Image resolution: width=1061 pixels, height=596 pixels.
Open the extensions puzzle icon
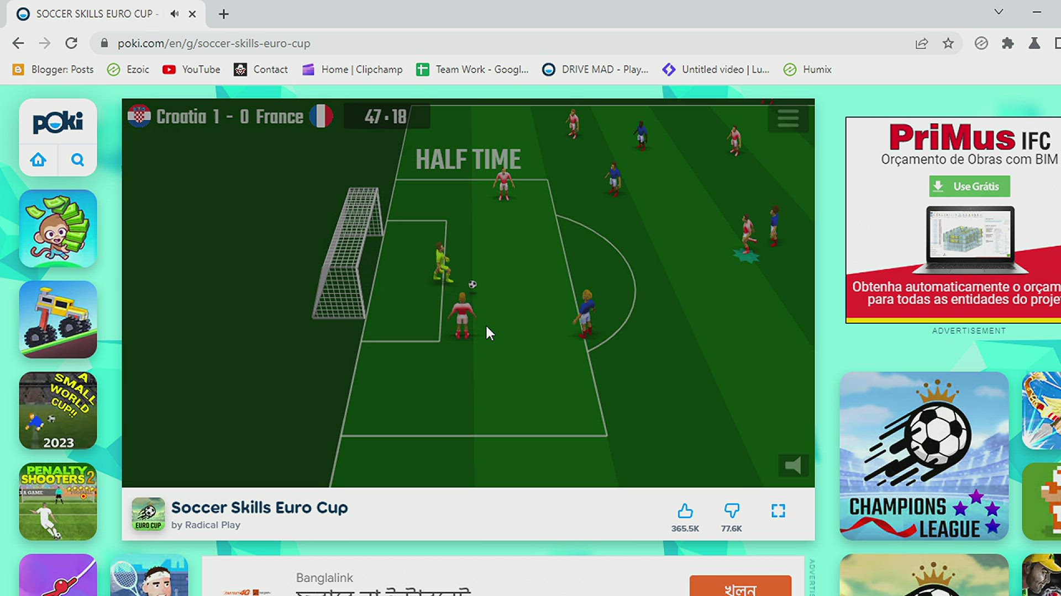point(1008,43)
